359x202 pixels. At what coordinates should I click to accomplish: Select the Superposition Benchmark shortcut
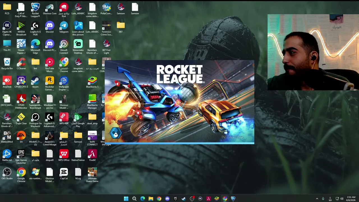click(35, 102)
